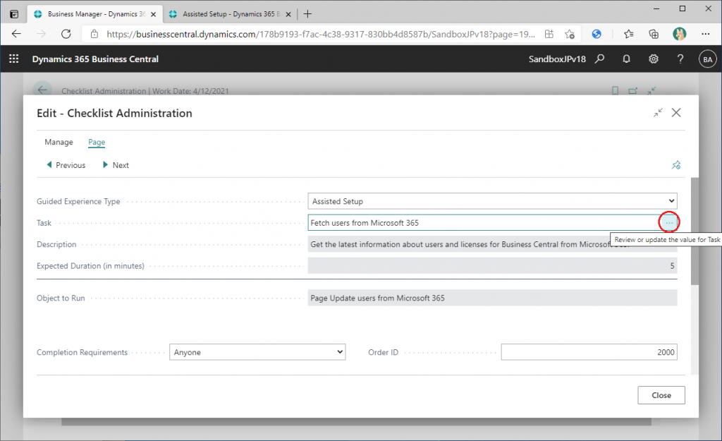This screenshot has width=722, height=441.
Task: Click the SandboxJPv18 environment name
Action: tap(557, 59)
